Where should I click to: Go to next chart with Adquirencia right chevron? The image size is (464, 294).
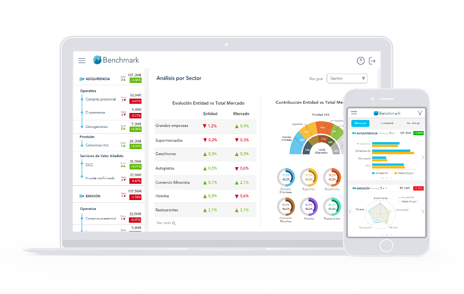[x=423, y=157]
